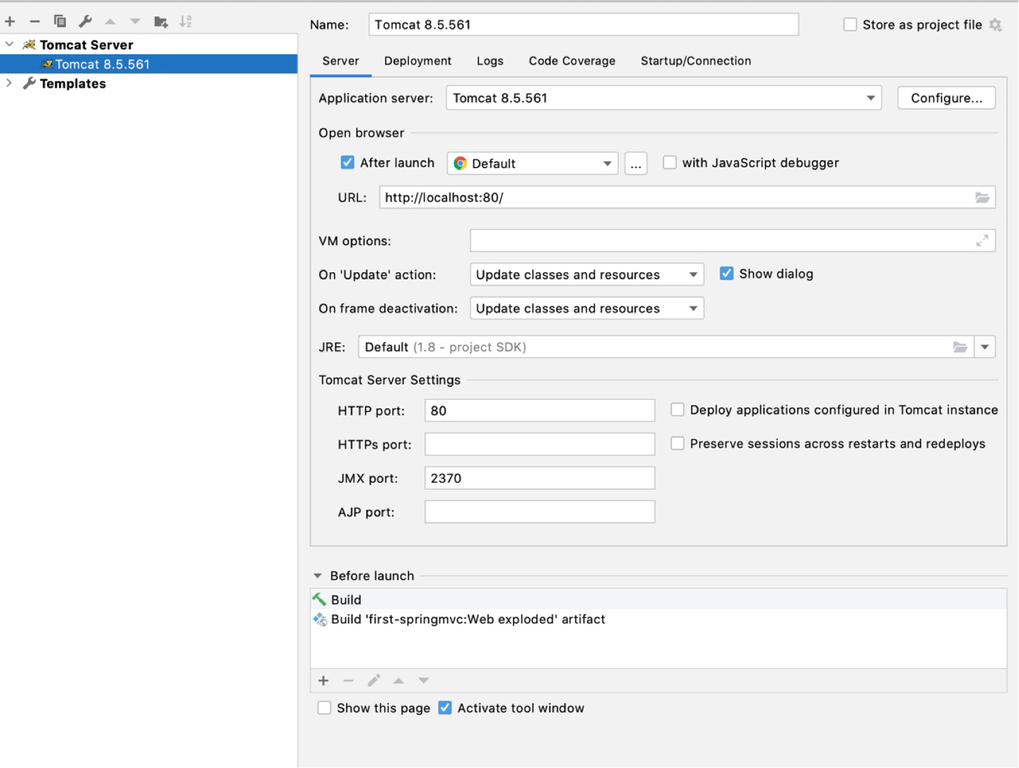The width and height of the screenshot is (1019, 768).
Task: Enable Deploy applications configured in Tomcat instance
Action: click(678, 409)
